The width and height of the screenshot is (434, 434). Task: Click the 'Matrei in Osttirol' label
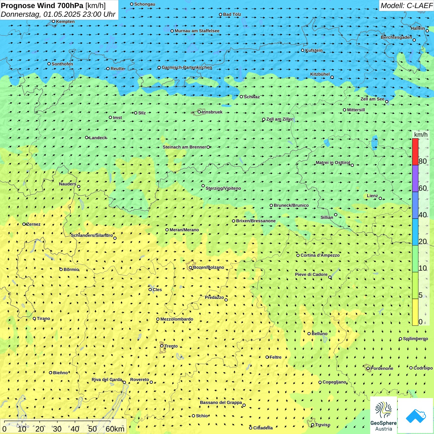(333, 162)
